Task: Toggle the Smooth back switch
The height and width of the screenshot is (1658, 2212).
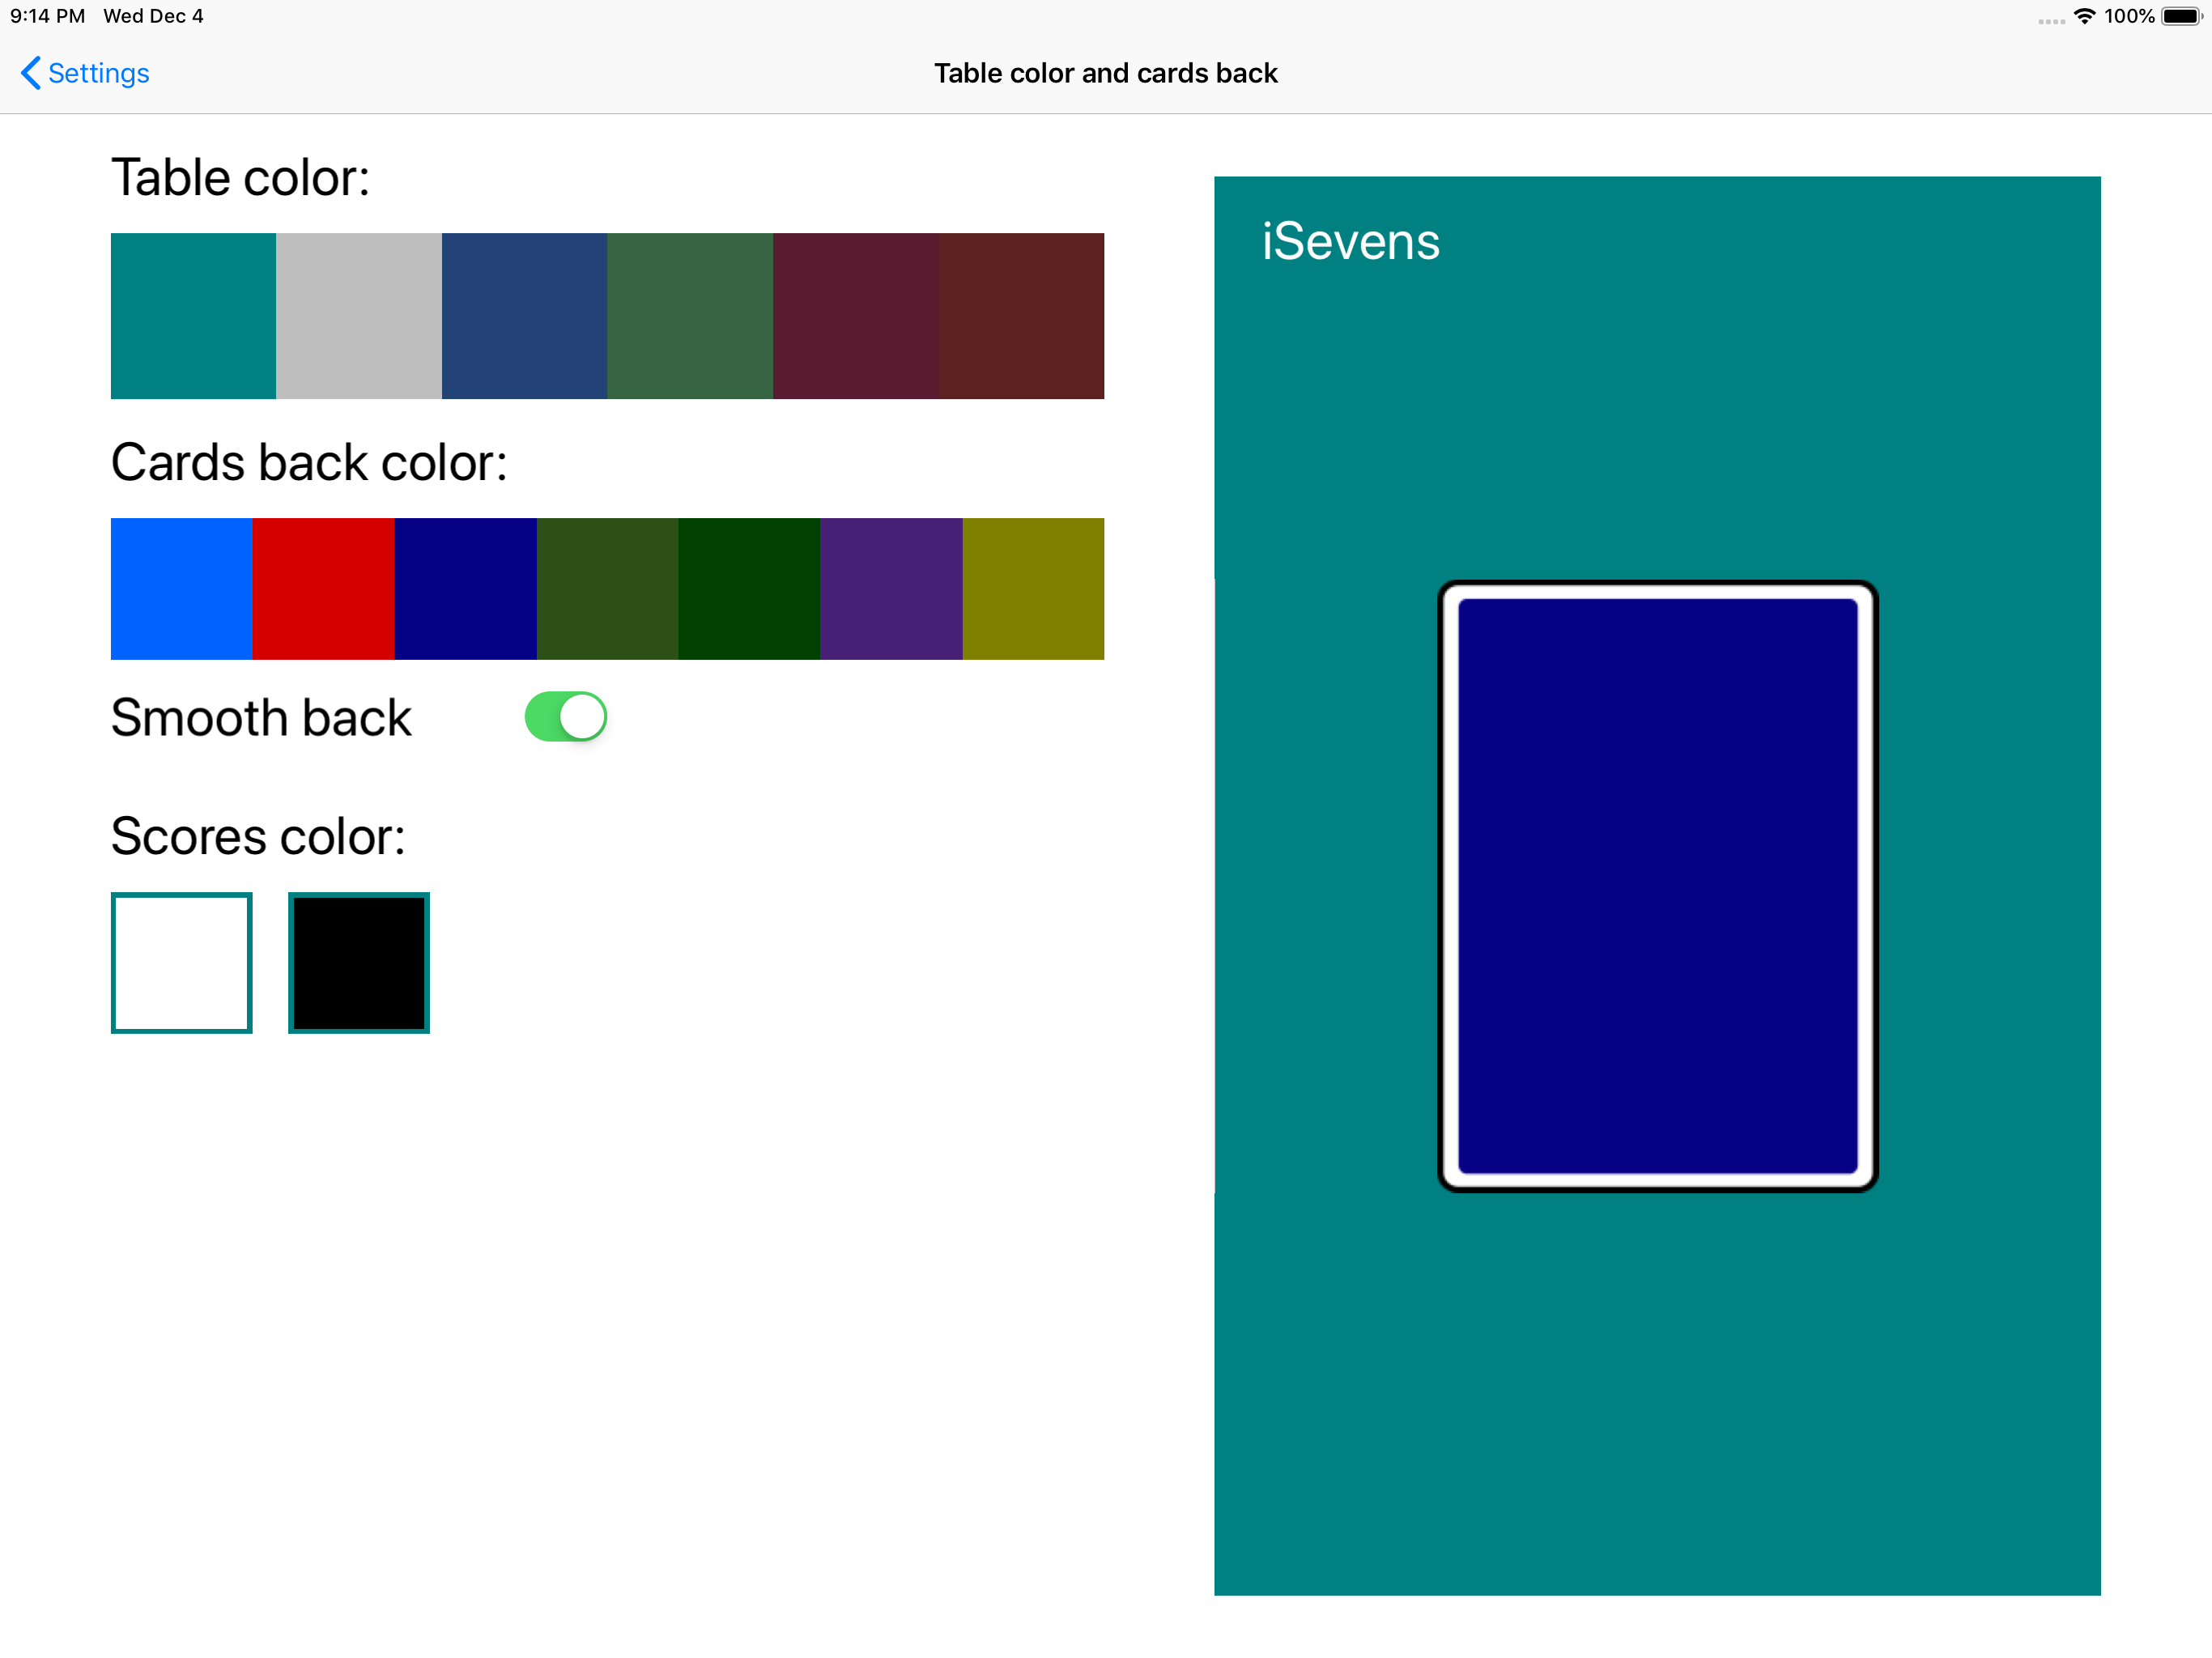Action: click(566, 717)
